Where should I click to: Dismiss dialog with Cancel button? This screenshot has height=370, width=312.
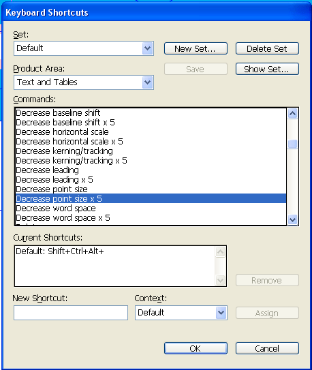[267, 348]
